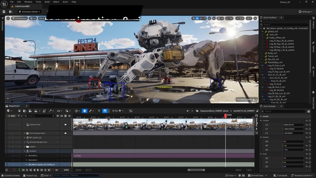Screen dimensions: 316x178
Task: Open the File menu
Action: tap(12, 2)
